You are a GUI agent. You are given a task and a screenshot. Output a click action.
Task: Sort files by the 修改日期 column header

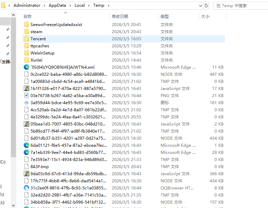(120, 16)
